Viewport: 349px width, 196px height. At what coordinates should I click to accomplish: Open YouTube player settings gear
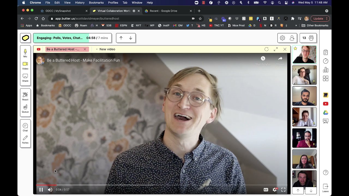pos(275,190)
